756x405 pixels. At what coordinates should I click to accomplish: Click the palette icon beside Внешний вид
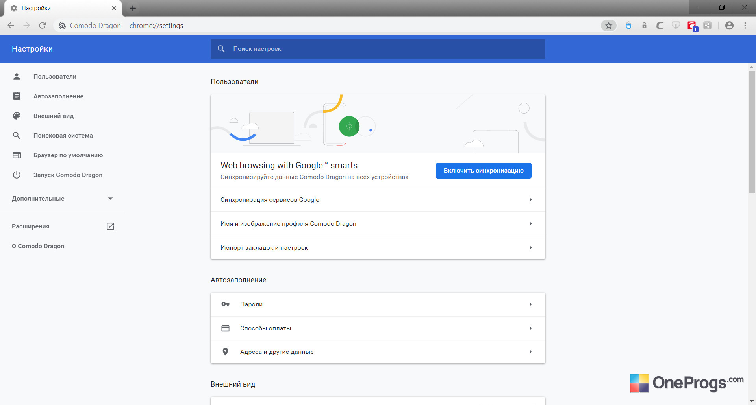click(17, 116)
